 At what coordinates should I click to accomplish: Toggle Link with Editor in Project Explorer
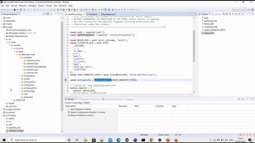[48, 14]
